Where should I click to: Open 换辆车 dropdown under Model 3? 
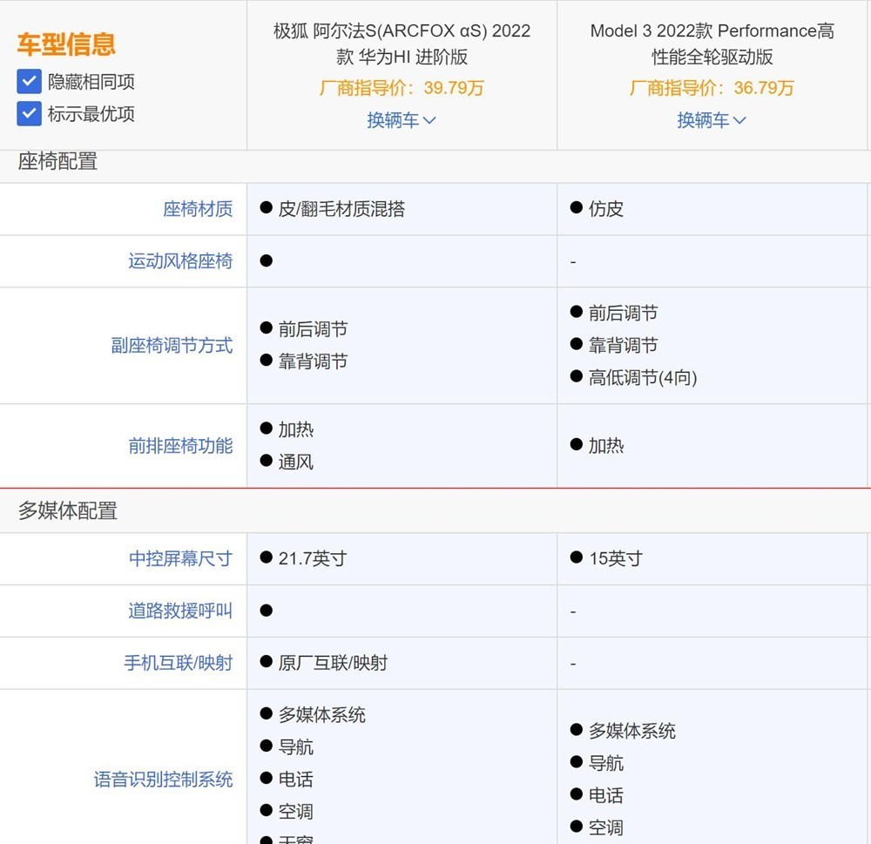pos(712,120)
